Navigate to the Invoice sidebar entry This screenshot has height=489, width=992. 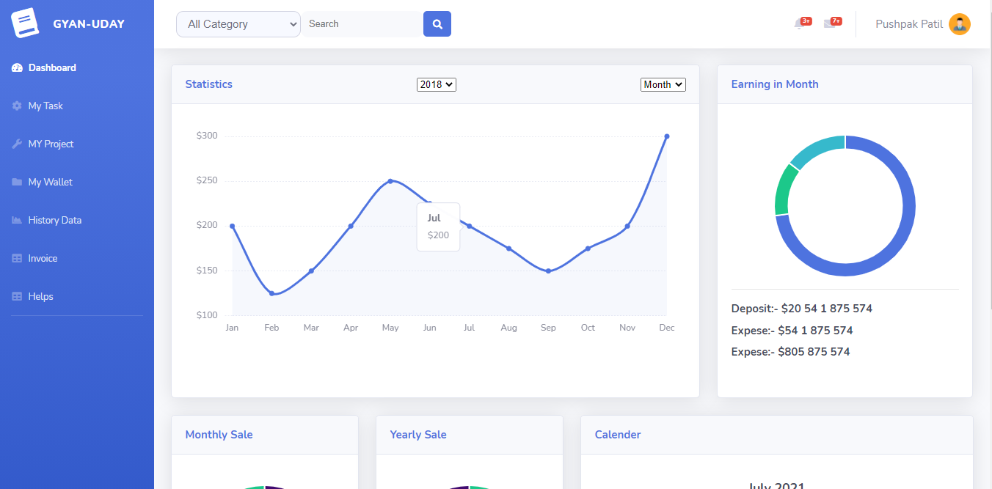point(43,258)
